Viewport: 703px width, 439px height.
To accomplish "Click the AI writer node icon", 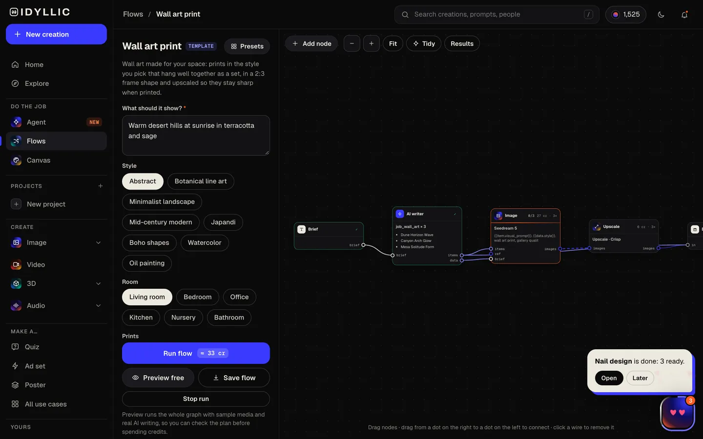I will point(400,214).
